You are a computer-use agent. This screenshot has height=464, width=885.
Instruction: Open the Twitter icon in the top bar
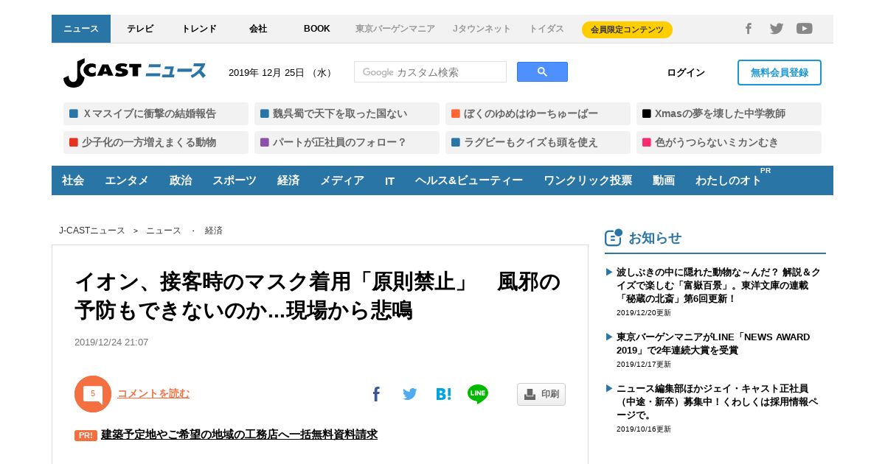777,29
